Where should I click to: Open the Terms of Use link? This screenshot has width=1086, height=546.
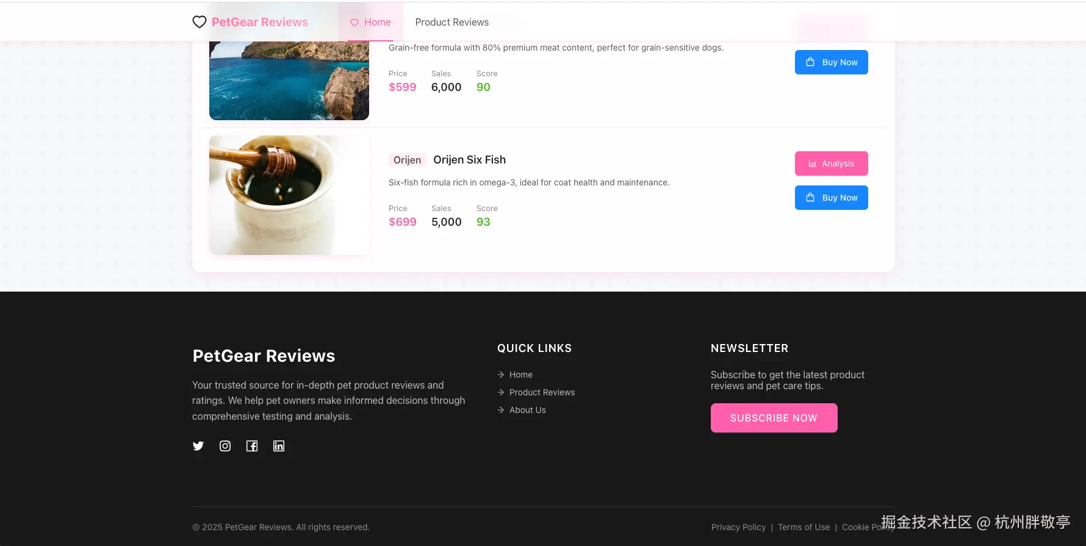click(x=804, y=527)
